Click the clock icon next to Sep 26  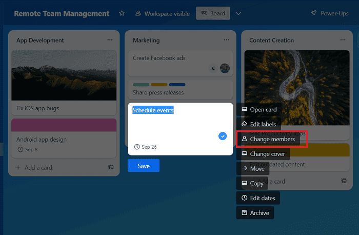tap(137, 147)
